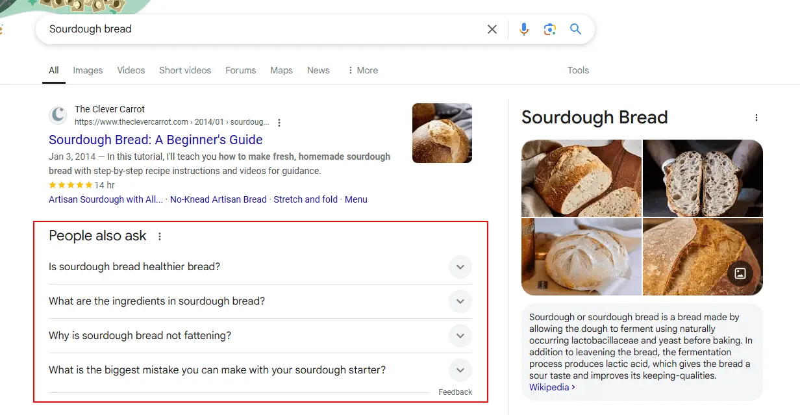The height and width of the screenshot is (415, 800).
Task: Open Google Lens image search
Action: pyautogui.click(x=550, y=29)
